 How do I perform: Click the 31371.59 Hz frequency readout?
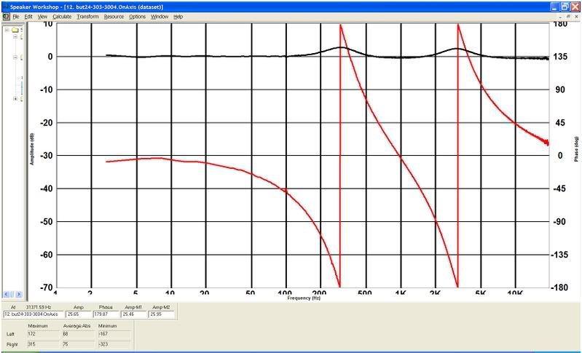[x=37, y=307]
